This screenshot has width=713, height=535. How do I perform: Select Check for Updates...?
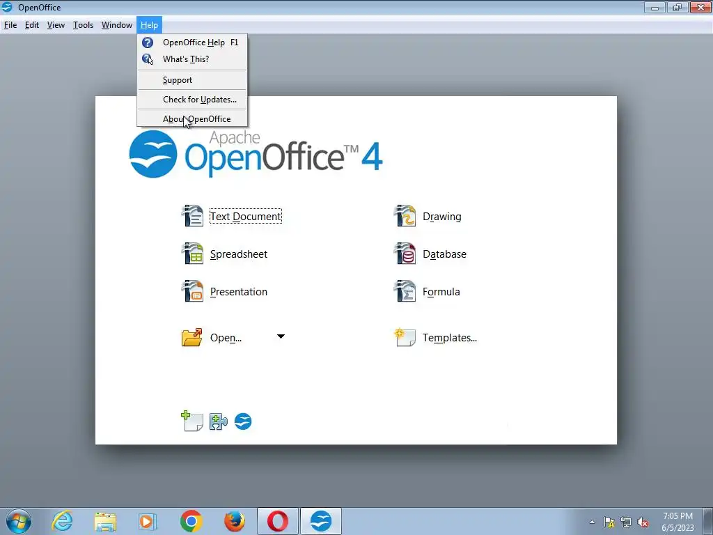192,99
